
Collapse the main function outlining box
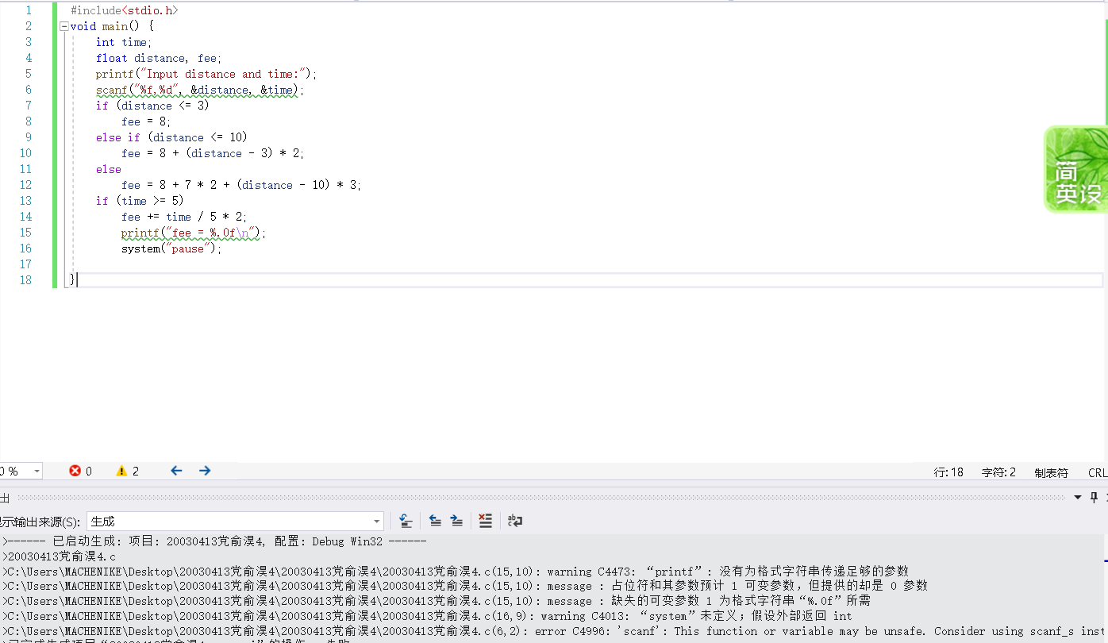(x=64, y=26)
